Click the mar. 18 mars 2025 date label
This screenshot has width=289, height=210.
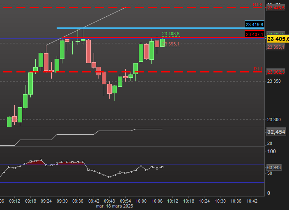tap(115, 206)
